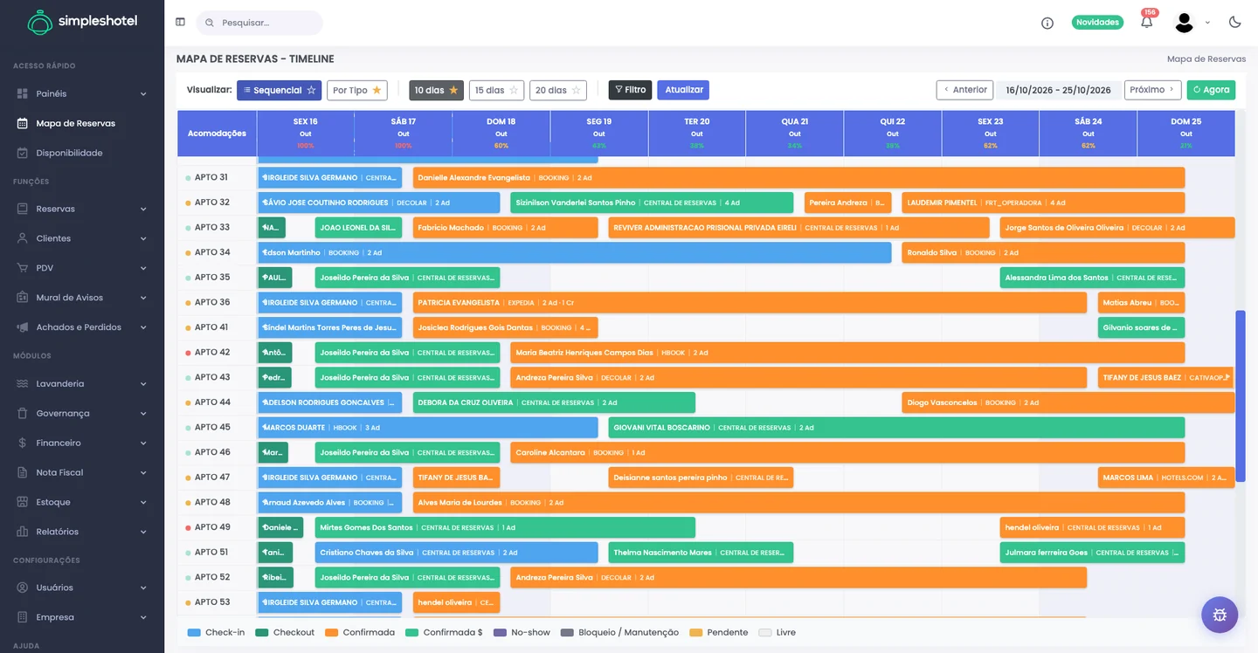
Task: Toggle the Por Tipo favorite star
Action: tap(377, 90)
